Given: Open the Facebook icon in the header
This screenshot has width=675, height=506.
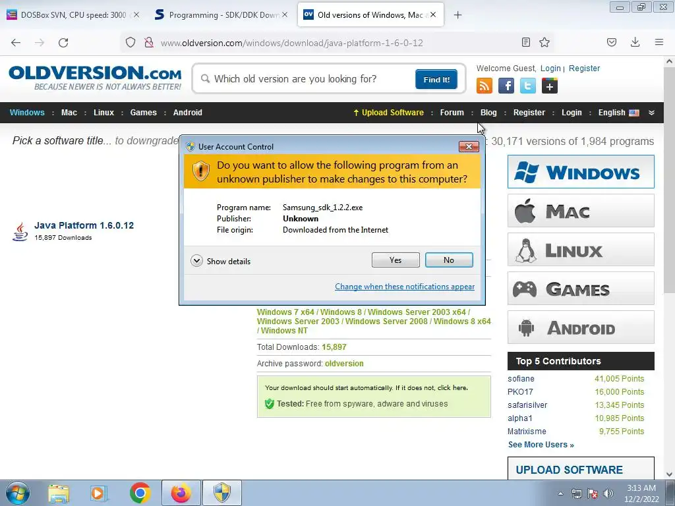Looking at the screenshot, I should (x=506, y=86).
